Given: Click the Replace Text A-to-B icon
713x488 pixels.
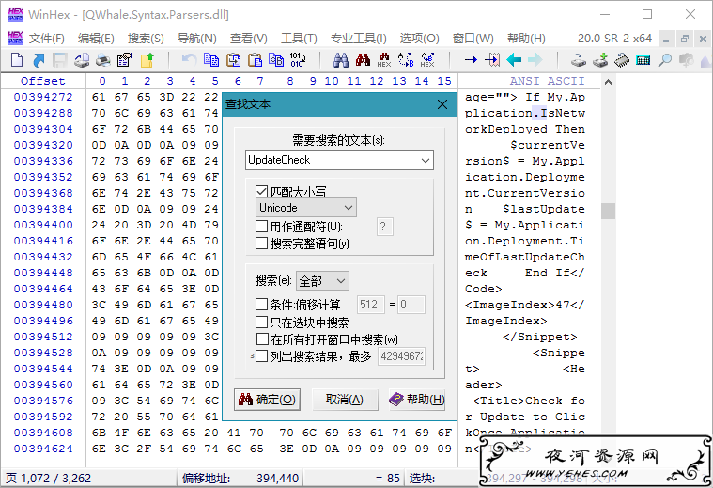Looking at the screenshot, I should pos(406,59).
